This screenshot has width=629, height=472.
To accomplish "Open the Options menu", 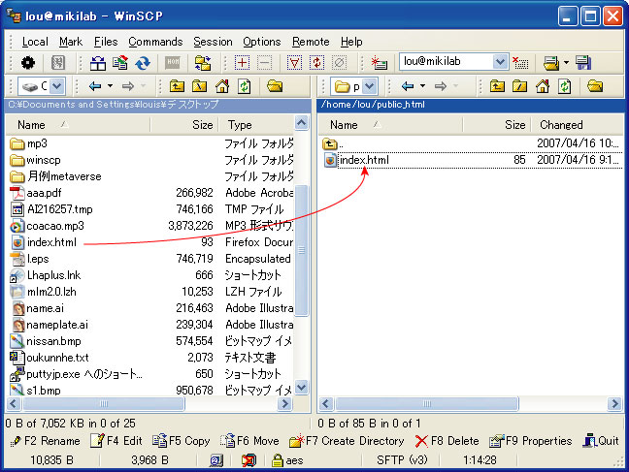I will [x=261, y=42].
